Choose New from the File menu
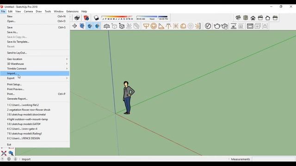This screenshot has height=166, width=296. [x=35, y=17]
